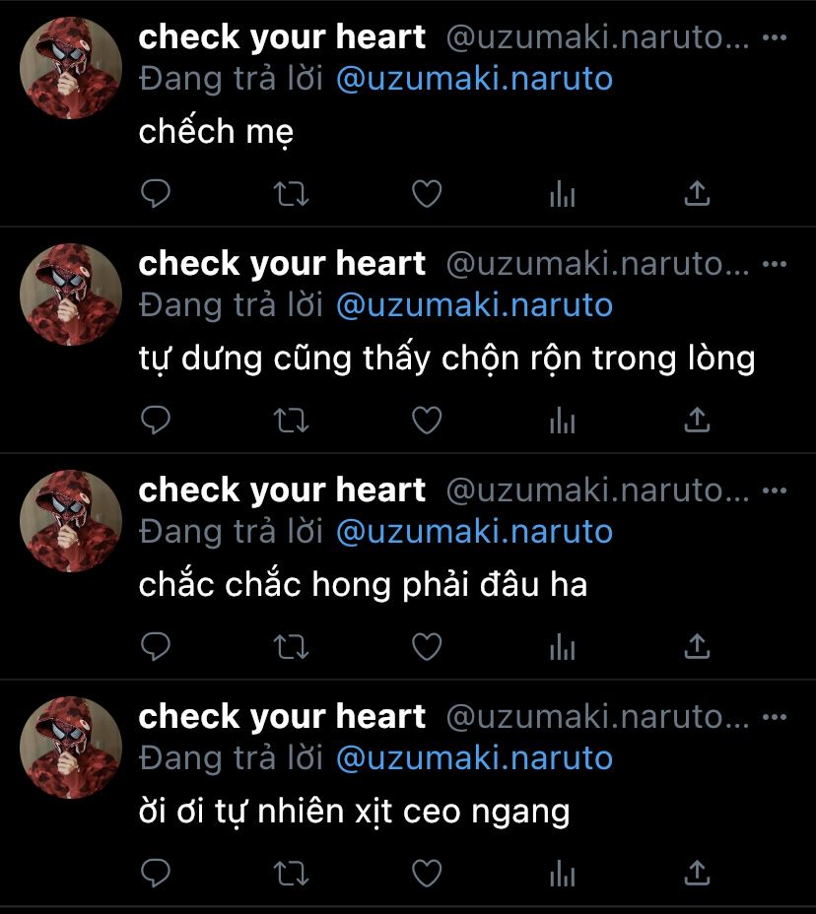Retweet the "ời ơi tự nhiên xịt ceo ngang" tweet
Viewport: 816px width, 914px height.
pyautogui.click(x=291, y=874)
